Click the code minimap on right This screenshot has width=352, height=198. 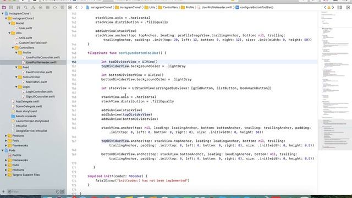tap(335, 81)
